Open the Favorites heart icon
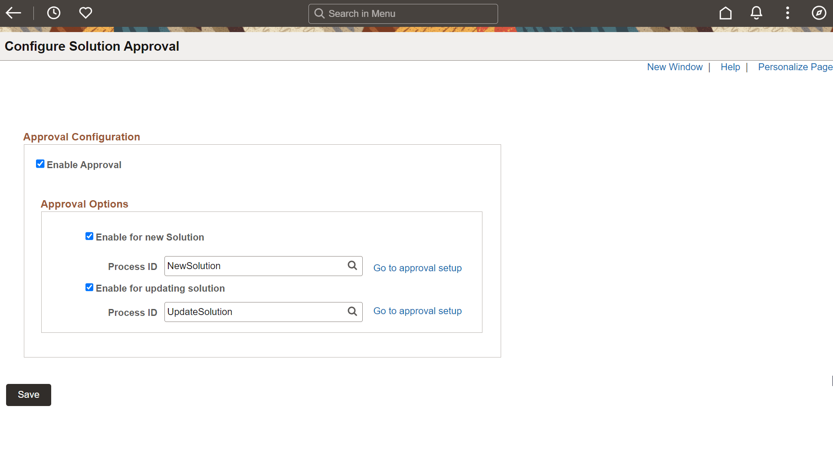 pos(85,13)
